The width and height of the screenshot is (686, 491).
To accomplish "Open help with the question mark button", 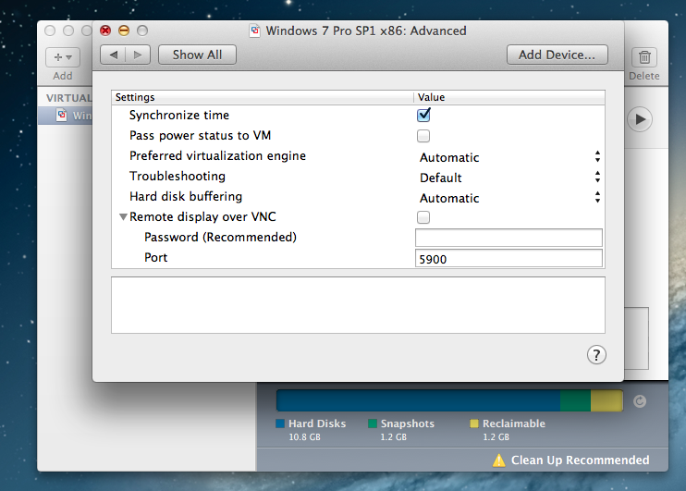I will click(596, 355).
